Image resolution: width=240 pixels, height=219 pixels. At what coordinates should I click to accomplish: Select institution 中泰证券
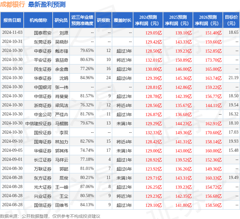pos(43,51)
